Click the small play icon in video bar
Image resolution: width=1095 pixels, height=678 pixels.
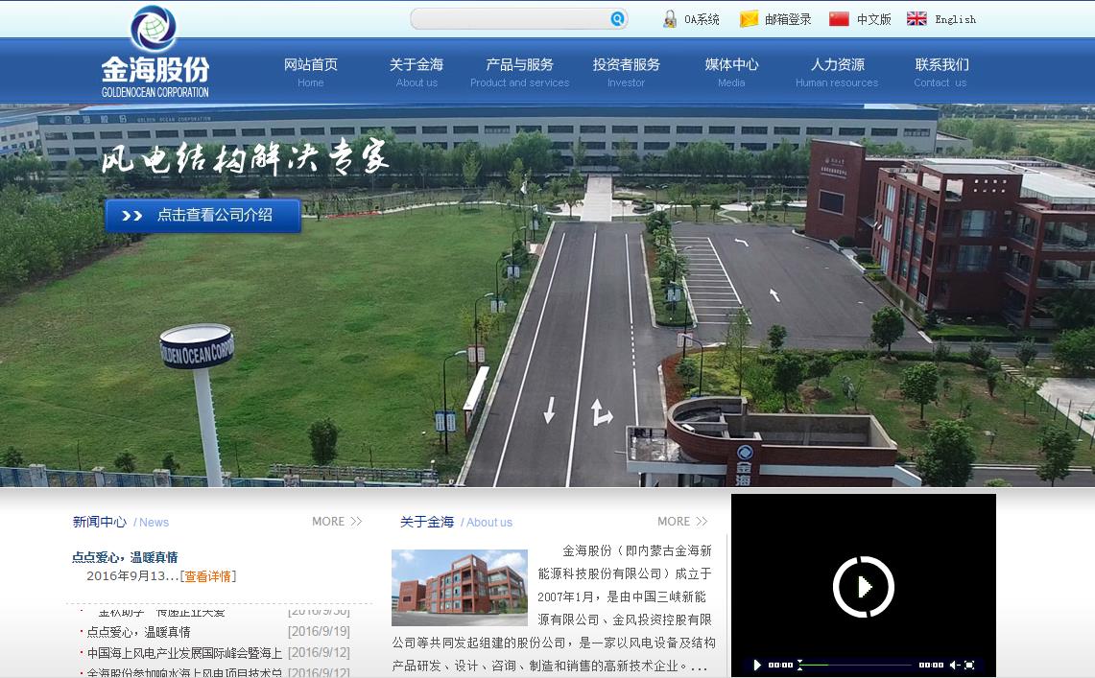757,665
